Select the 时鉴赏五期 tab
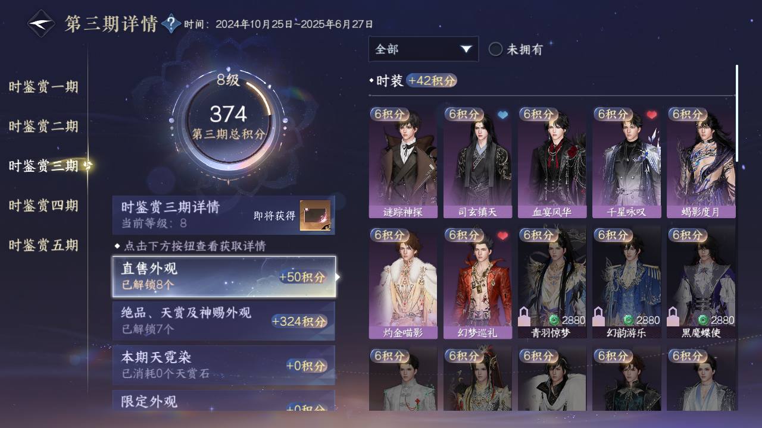This screenshot has height=428, width=762. [43, 245]
